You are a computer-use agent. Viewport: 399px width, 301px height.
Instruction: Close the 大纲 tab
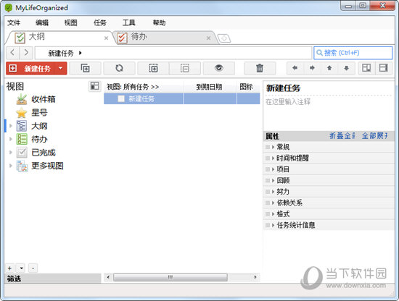106,38
